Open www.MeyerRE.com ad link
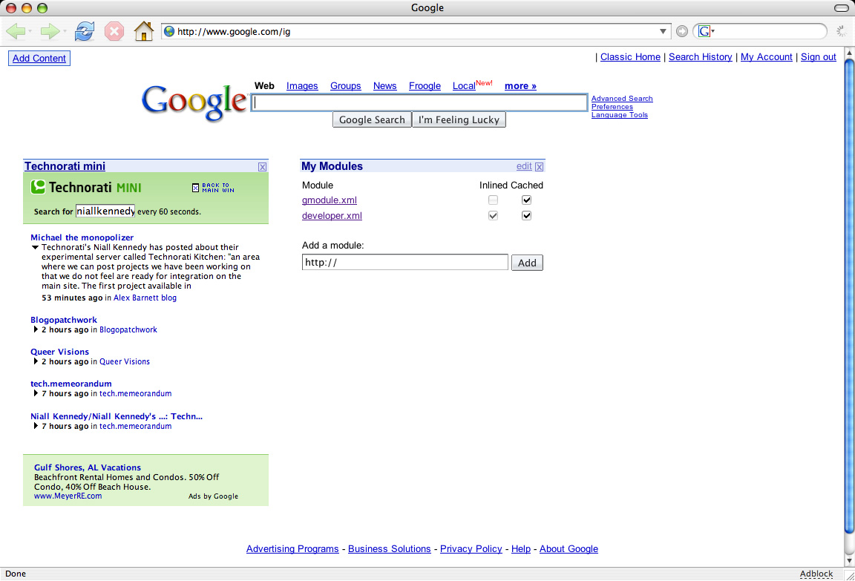This screenshot has height=581, width=855. [68, 496]
